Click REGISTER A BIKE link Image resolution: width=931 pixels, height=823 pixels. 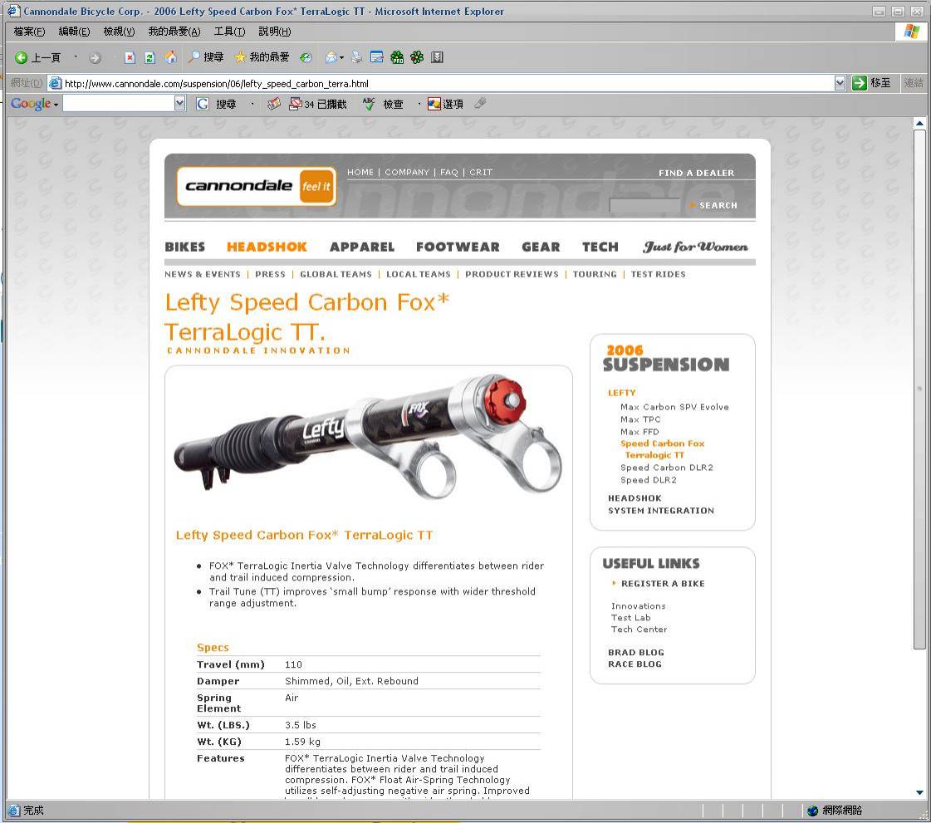pyautogui.click(x=663, y=584)
